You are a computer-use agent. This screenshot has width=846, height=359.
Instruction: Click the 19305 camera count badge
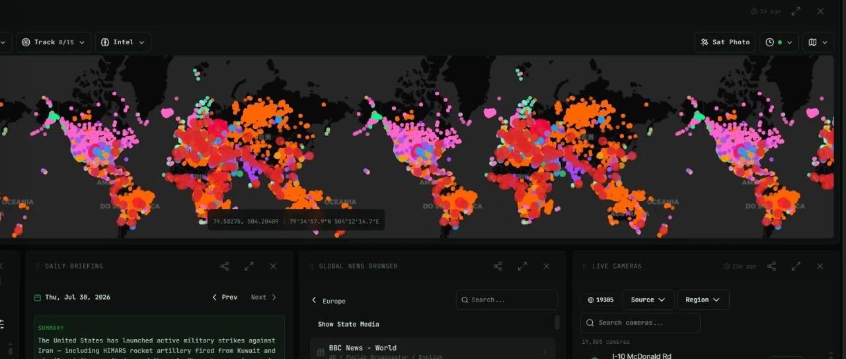pyautogui.click(x=600, y=299)
